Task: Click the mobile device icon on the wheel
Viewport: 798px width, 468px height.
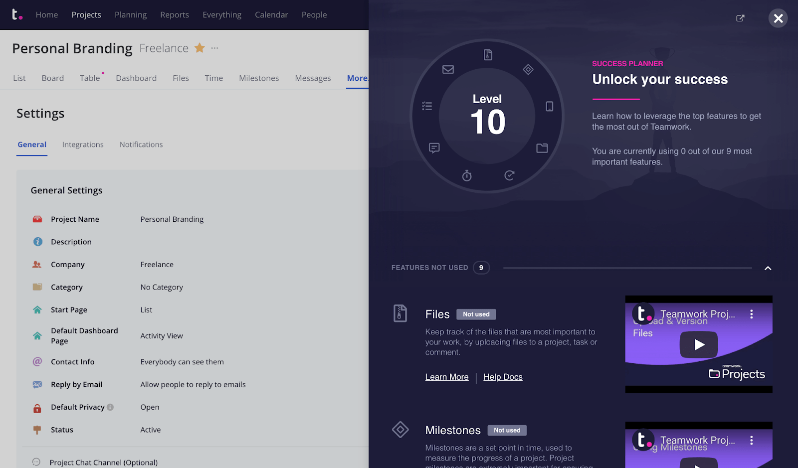Action: pyautogui.click(x=549, y=106)
